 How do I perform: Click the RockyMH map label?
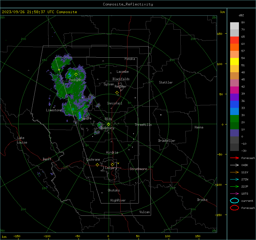click(75, 80)
